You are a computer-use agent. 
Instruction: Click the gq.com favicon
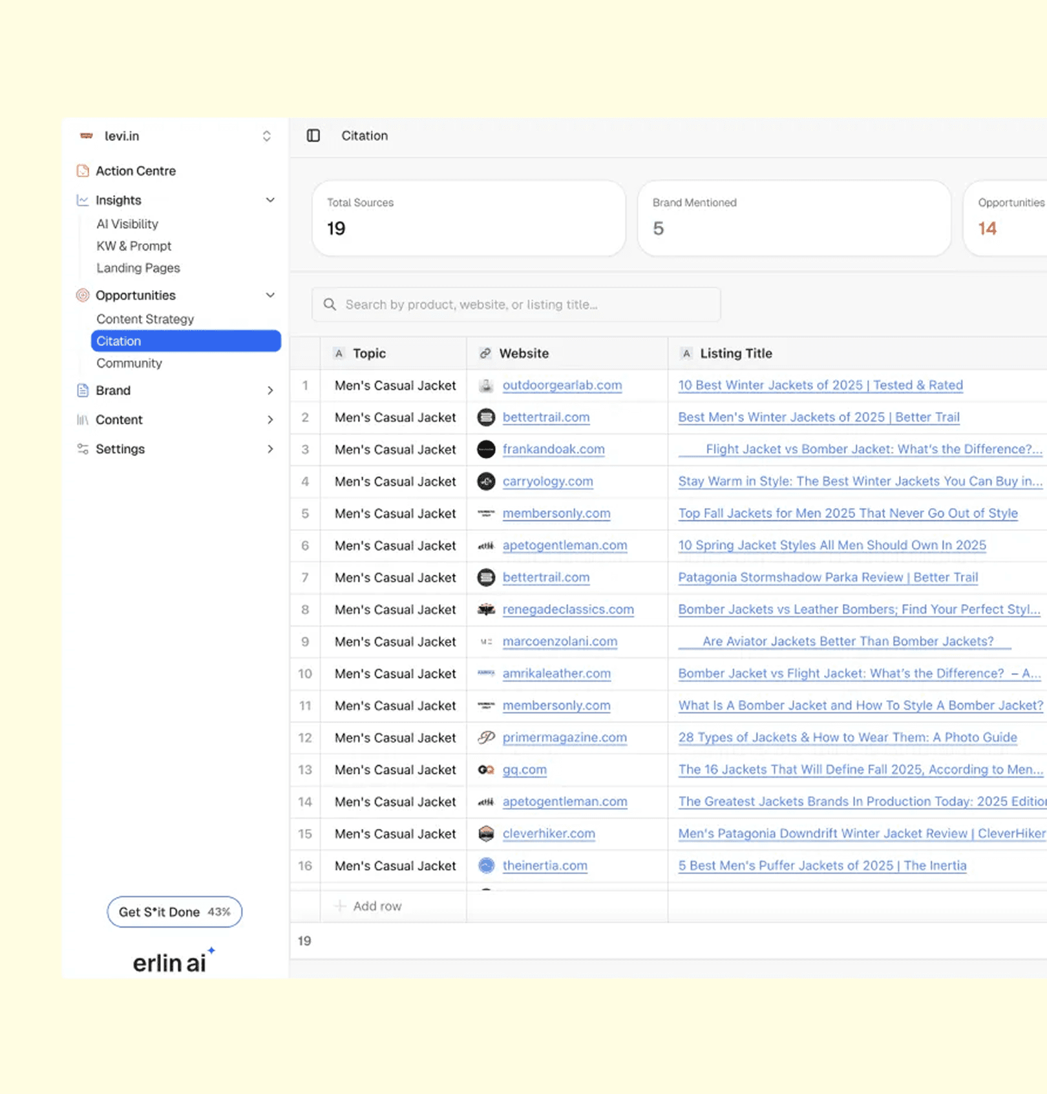(486, 770)
